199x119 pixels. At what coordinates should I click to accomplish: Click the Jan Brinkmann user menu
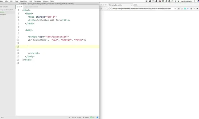click(x=187, y=1)
